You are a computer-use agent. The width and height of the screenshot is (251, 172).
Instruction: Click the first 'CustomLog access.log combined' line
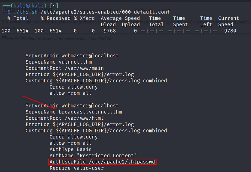point(96,81)
